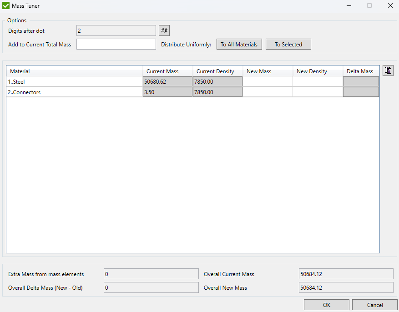Edit the New Density cell for Connectors

tap(318, 92)
